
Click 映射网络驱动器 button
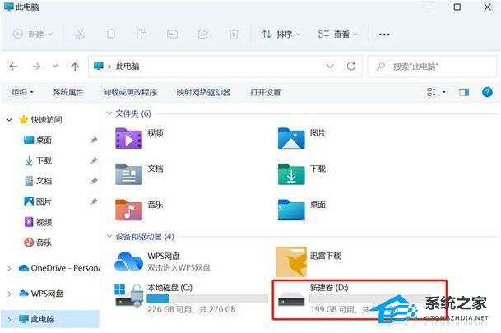[203, 92]
